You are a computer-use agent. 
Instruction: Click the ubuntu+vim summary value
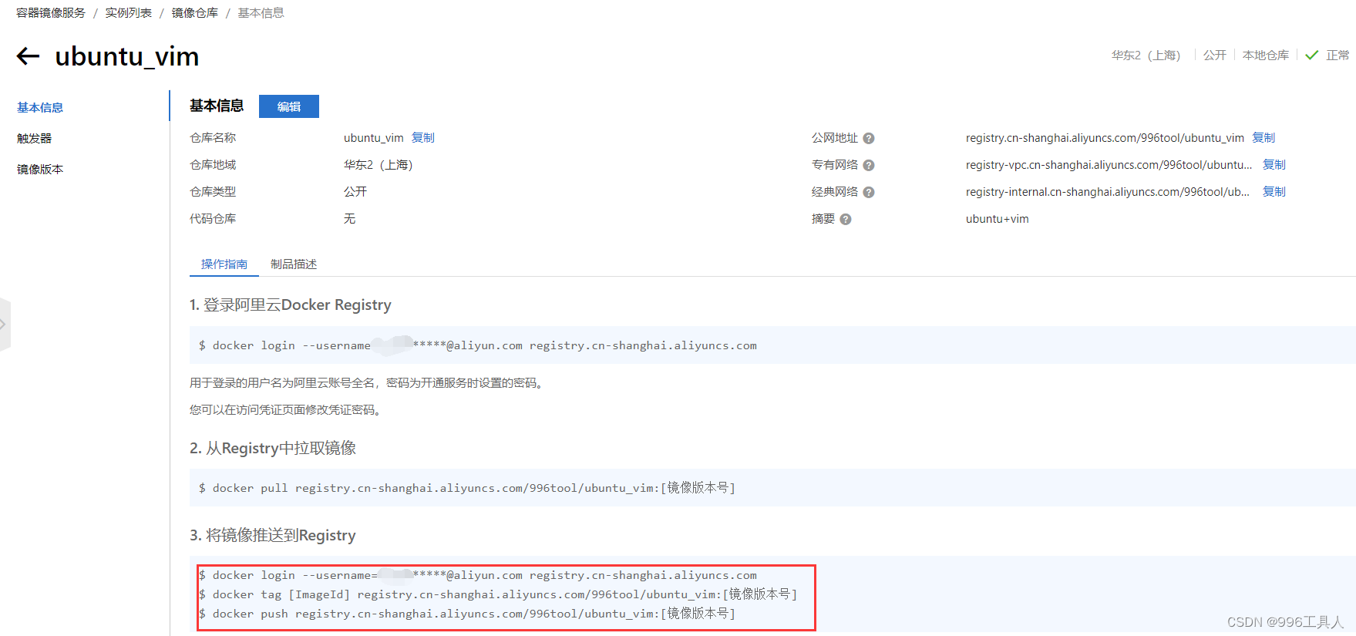click(998, 219)
